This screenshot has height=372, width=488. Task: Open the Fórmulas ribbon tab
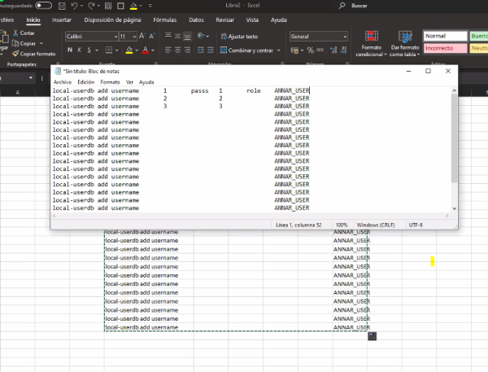164,20
